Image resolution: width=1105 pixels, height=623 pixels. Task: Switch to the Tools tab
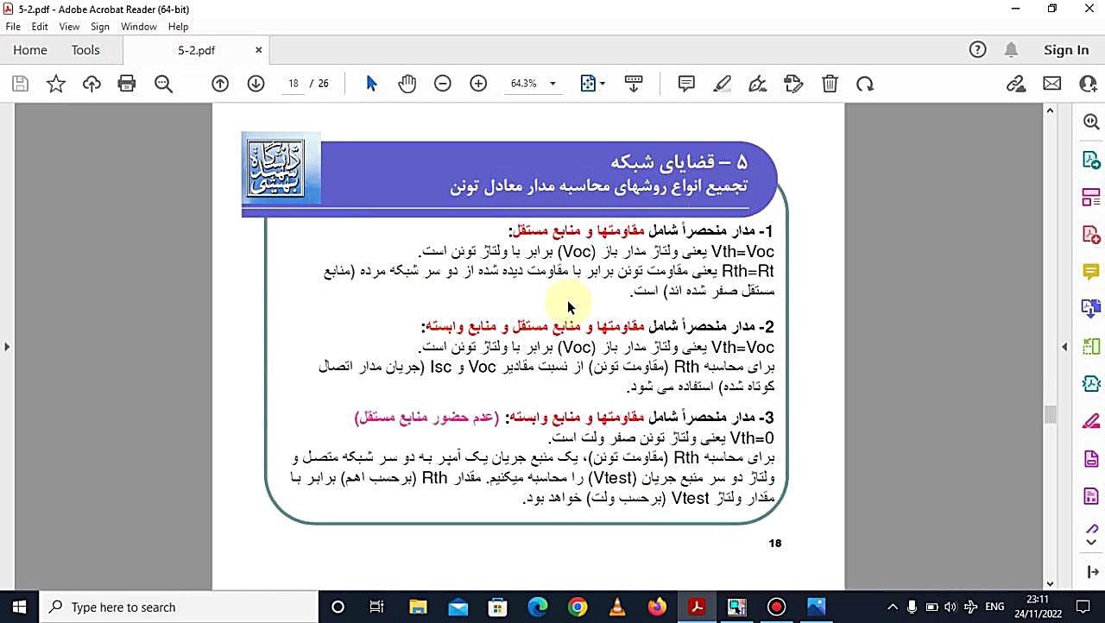(x=85, y=50)
